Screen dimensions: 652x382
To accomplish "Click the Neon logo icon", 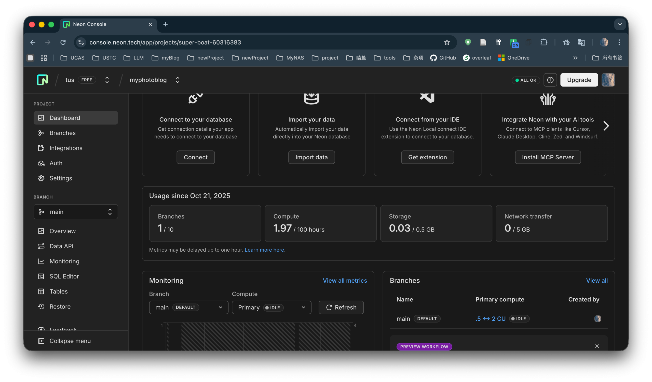I will pos(43,80).
